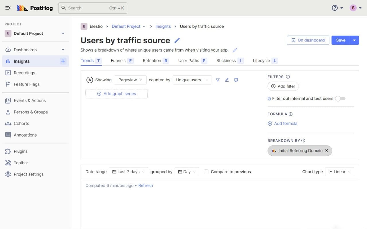Open filters for the Pageview series
367x229 pixels.
[218, 80]
